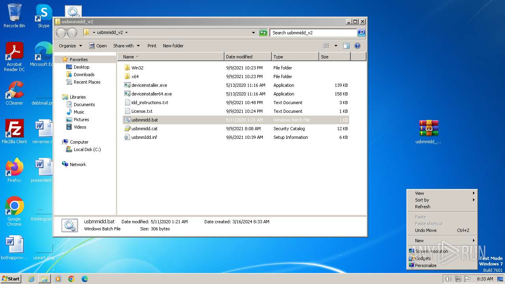Select the FileZilla Client desktop icon
The height and width of the screenshot is (284, 505).
point(14,132)
